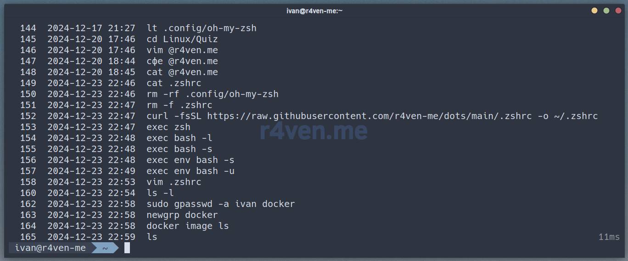Click the "cd Linux/Quiz" history line
This screenshot has height=261, width=628.
click(182, 39)
